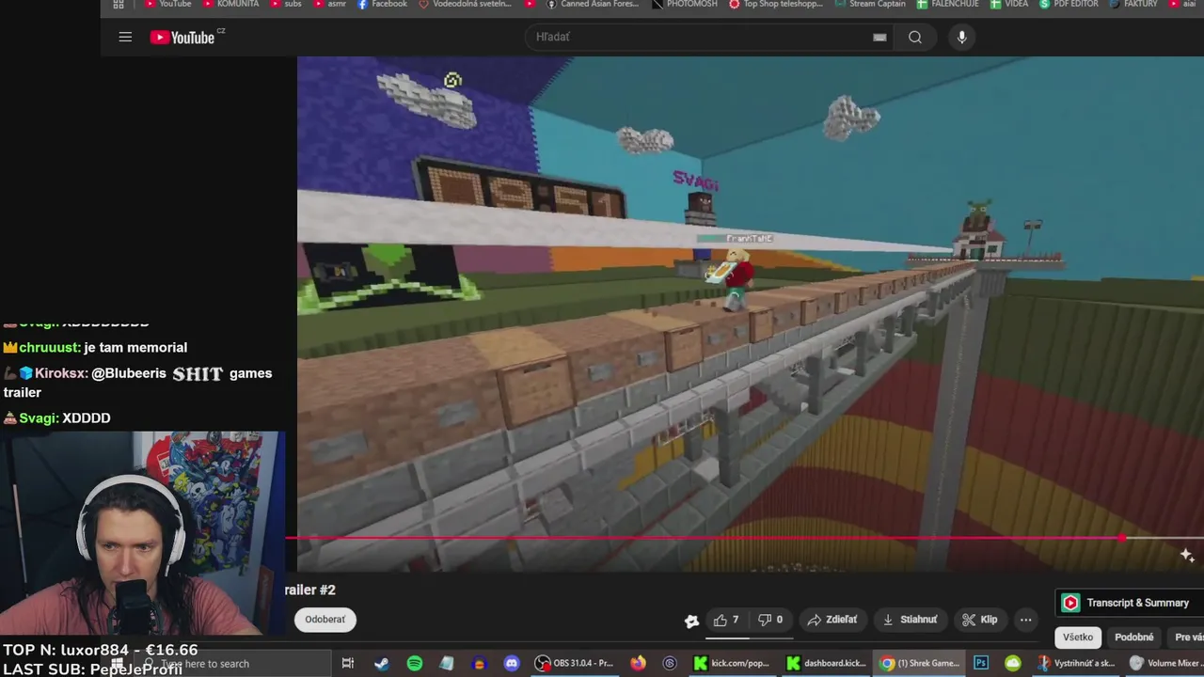Click the extension icon left of like button

coord(691,621)
